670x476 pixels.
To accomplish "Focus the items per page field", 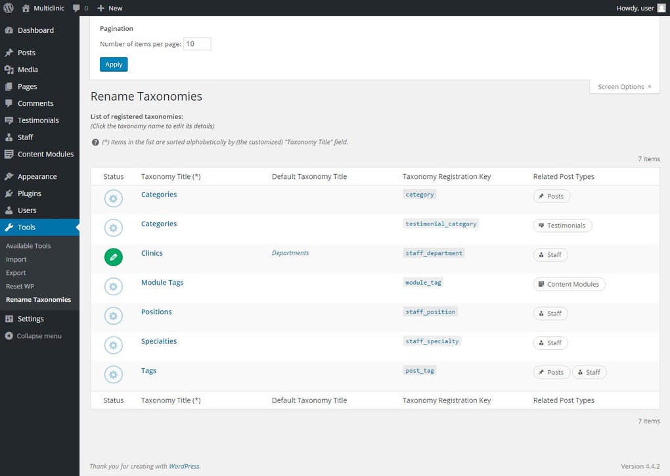I will coord(197,44).
